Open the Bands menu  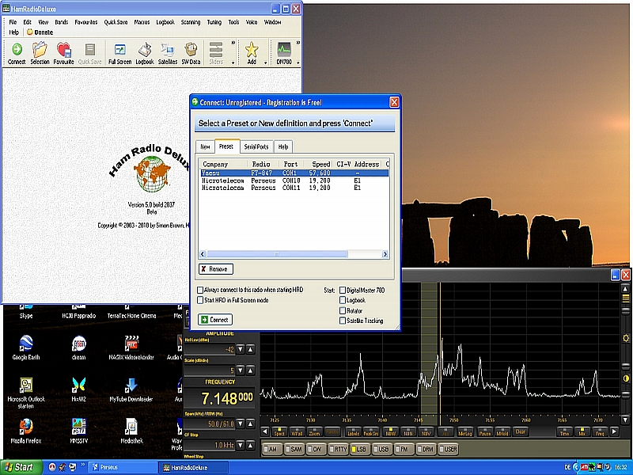[62, 22]
